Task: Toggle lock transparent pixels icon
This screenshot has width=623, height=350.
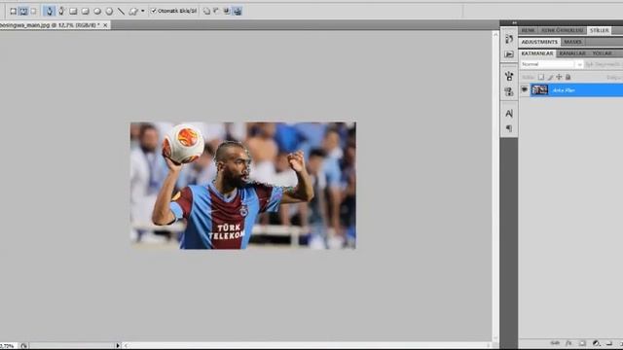Action: [x=541, y=77]
